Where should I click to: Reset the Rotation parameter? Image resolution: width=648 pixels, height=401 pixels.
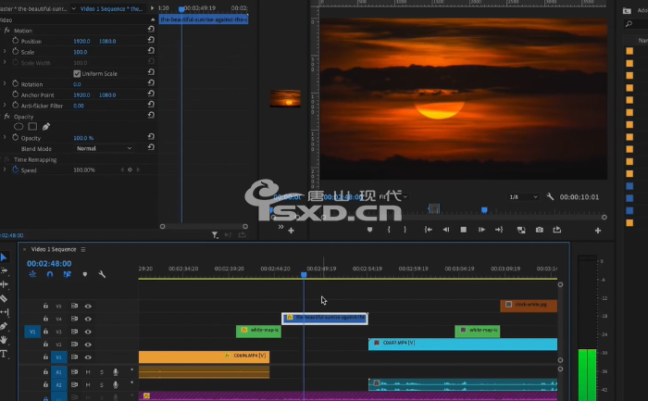pyautogui.click(x=151, y=84)
